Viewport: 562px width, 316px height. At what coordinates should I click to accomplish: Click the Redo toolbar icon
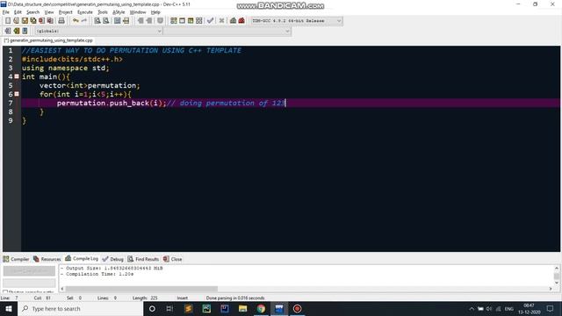coord(84,21)
